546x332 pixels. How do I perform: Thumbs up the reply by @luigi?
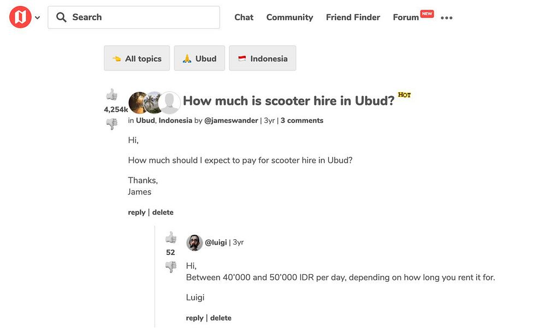click(x=171, y=238)
